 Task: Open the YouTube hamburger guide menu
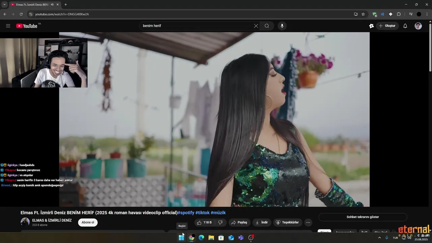click(8, 26)
